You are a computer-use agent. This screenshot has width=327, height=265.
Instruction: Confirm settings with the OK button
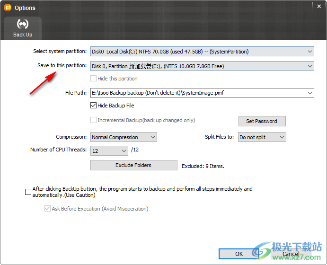click(x=239, y=254)
